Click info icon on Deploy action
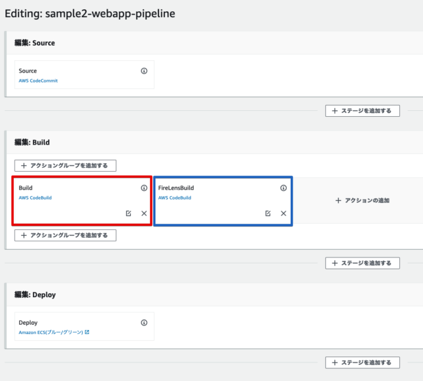 click(144, 322)
